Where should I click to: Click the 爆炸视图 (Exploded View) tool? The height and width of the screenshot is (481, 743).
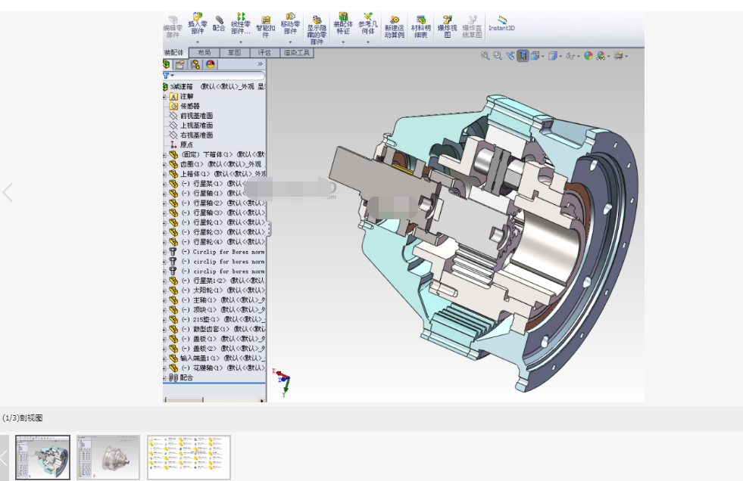[448, 27]
